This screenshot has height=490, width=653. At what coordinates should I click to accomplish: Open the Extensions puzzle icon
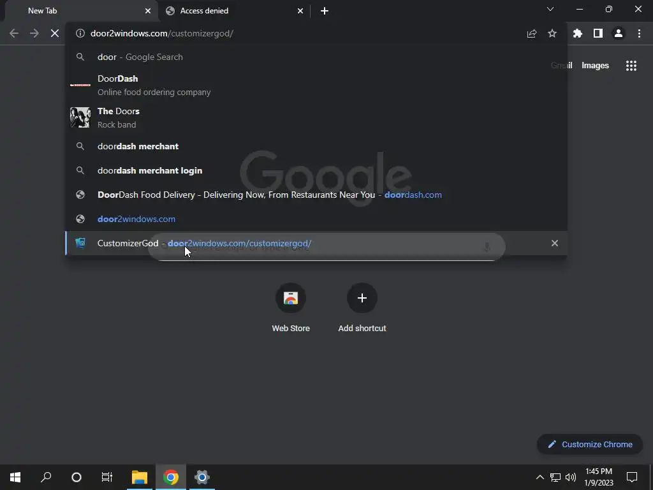pos(578,33)
